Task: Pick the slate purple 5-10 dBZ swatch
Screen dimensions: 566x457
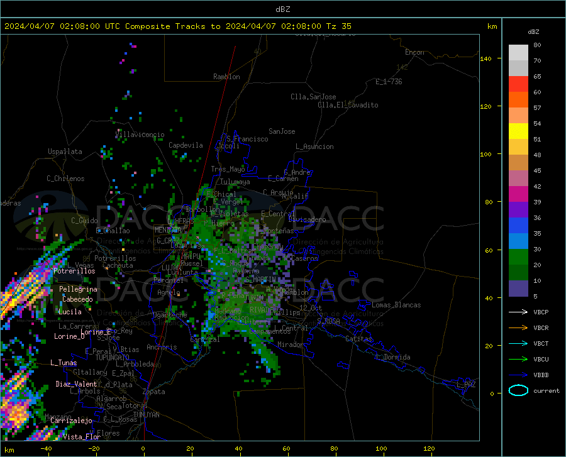Action: [x=518, y=289]
